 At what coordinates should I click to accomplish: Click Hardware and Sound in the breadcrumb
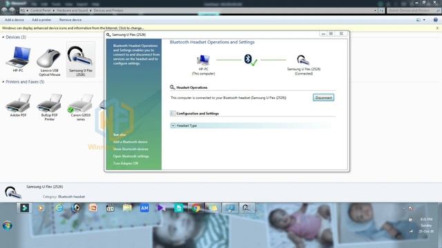72,10
